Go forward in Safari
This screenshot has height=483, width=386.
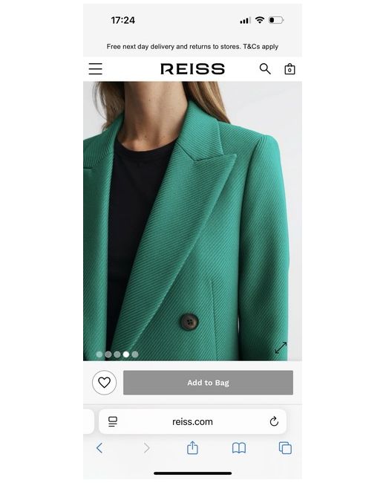[x=146, y=448]
